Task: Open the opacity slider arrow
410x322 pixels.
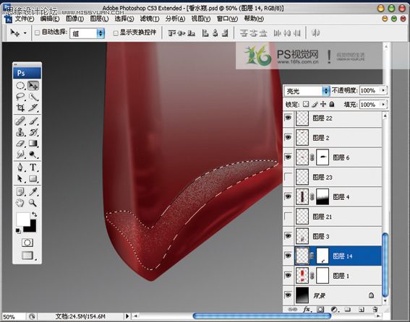Action: tap(383, 90)
